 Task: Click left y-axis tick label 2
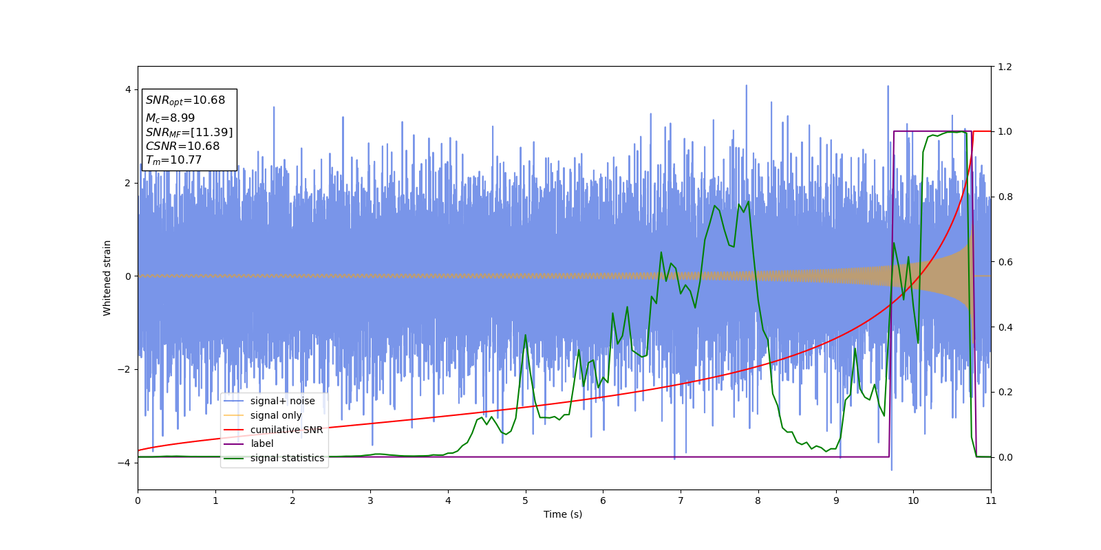(128, 183)
